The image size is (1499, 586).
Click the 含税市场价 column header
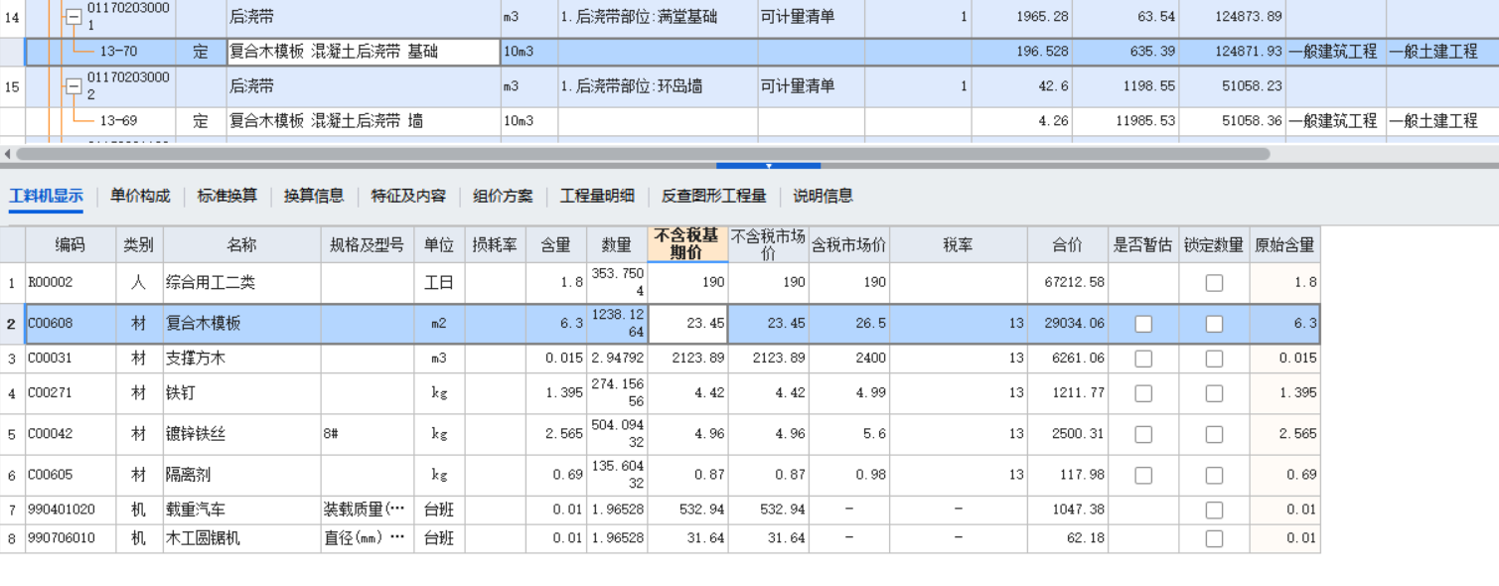[849, 244]
